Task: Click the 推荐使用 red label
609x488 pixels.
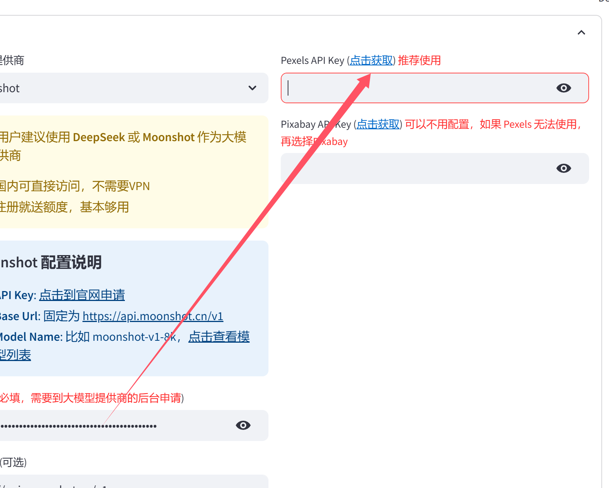Action: coord(419,60)
